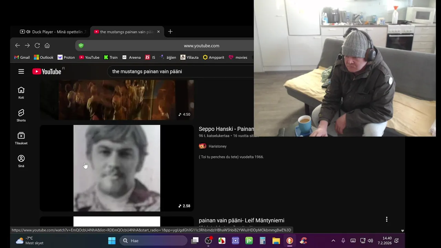
Task: Open the äijjien bookmark
Action: 168,58
